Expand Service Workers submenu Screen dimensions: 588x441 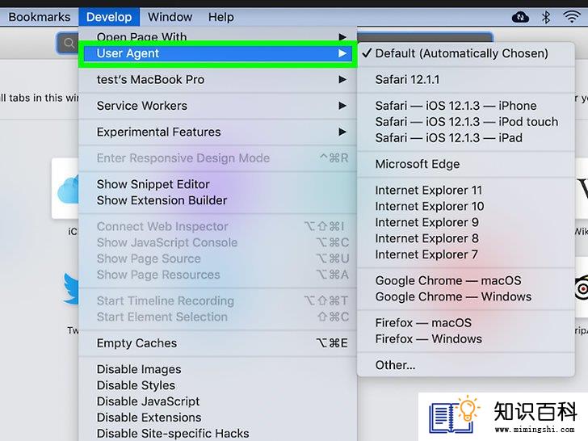217,106
